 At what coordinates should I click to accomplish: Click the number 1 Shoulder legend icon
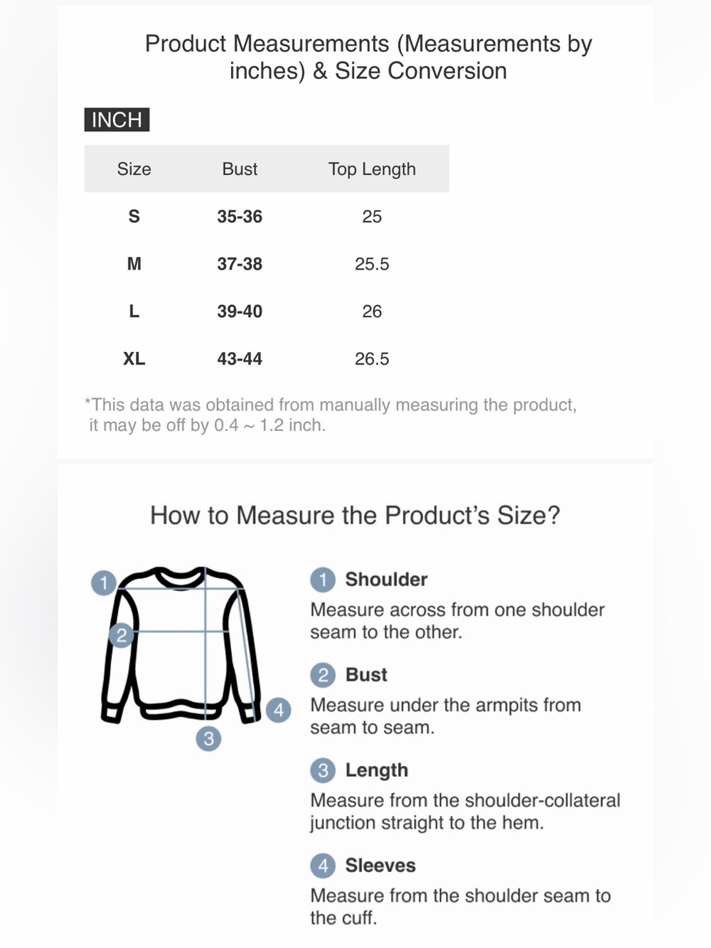pyautogui.click(x=323, y=580)
